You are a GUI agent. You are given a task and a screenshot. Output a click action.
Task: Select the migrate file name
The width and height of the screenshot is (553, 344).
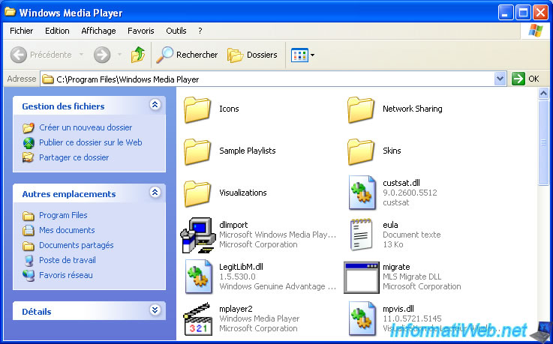pyautogui.click(x=396, y=267)
